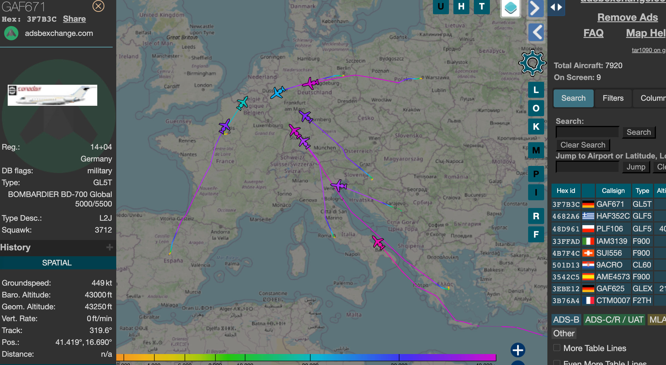Open the map layers selector icon
This screenshot has height=365, width=666.
pyautogui.click(x=511, y=8)
